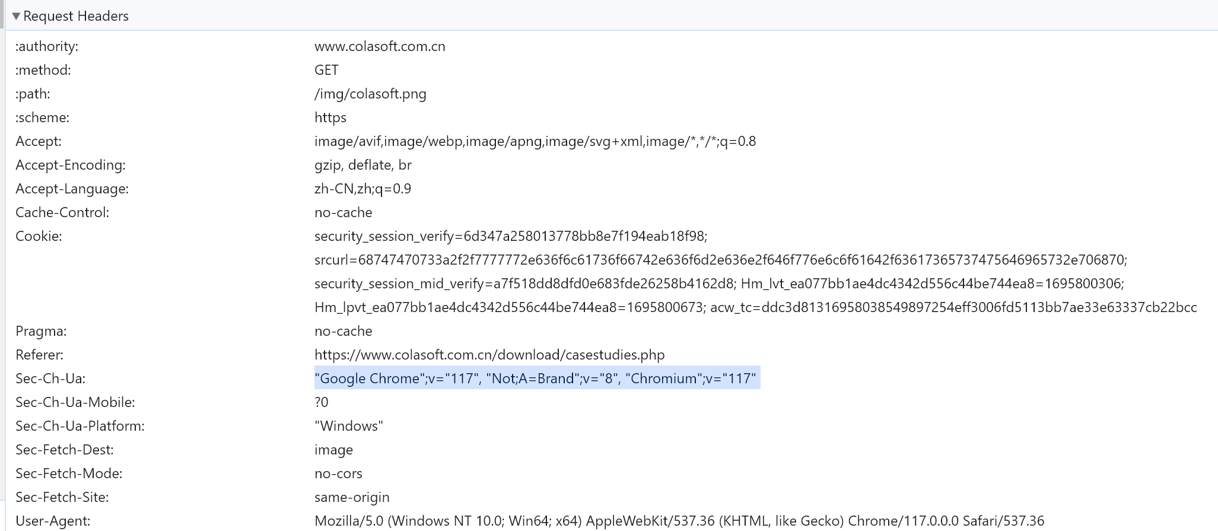Collapse the Request Headers section triangle
The width and height of the screenshot is (1218, 531).
pyautogui.click(x=16, y=17)
